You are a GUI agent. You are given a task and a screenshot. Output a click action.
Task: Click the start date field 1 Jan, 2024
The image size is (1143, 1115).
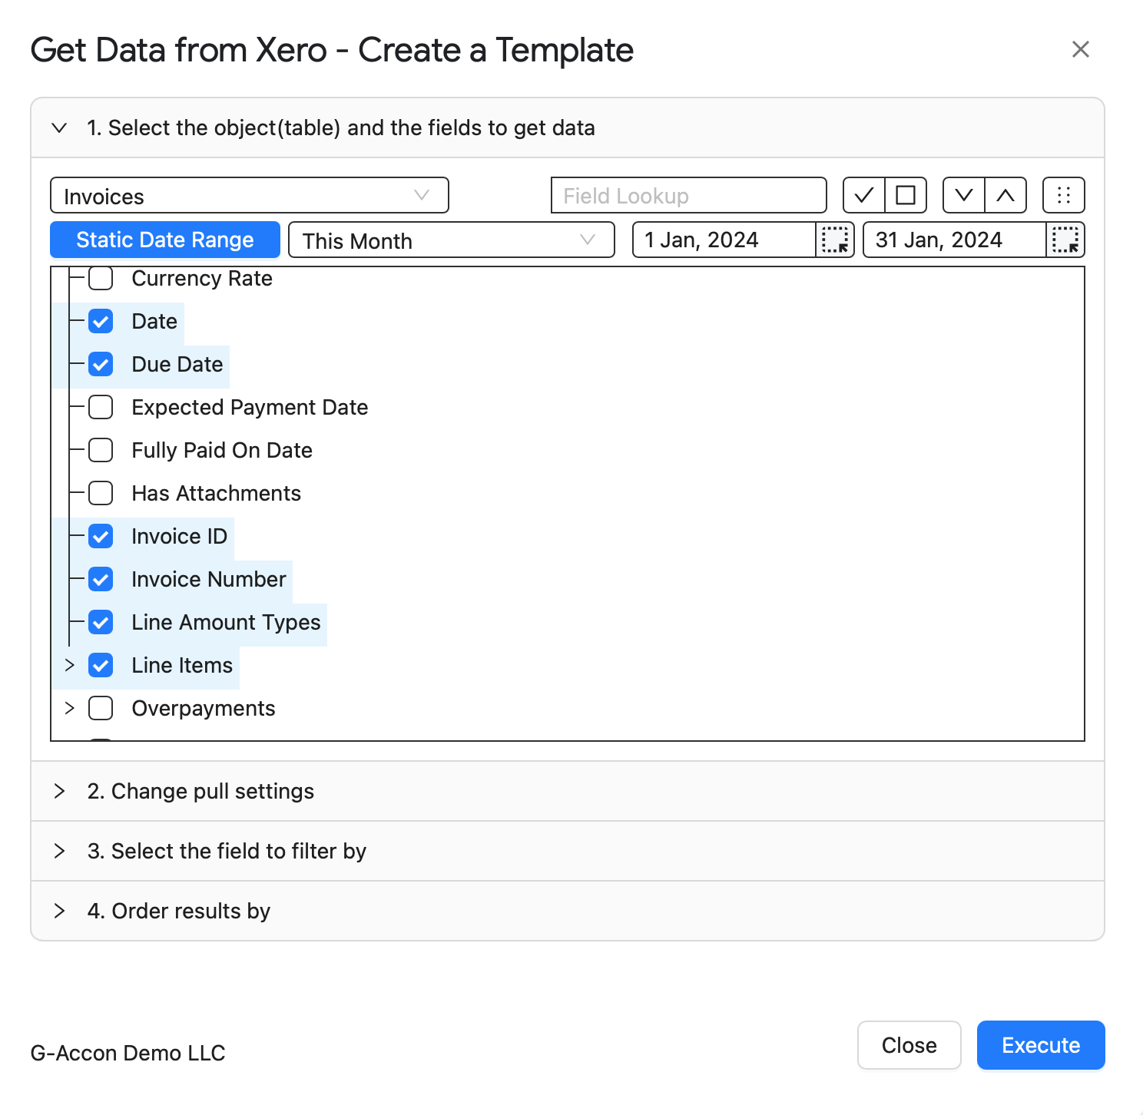point(724,240)
